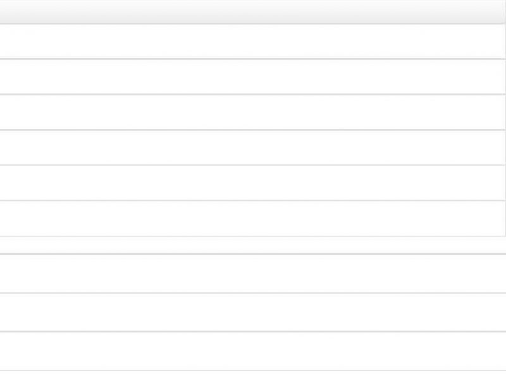The height and width of the screenshot is (379, 506).
Task: Click the thin strip between the two lists
Action: 253,245
